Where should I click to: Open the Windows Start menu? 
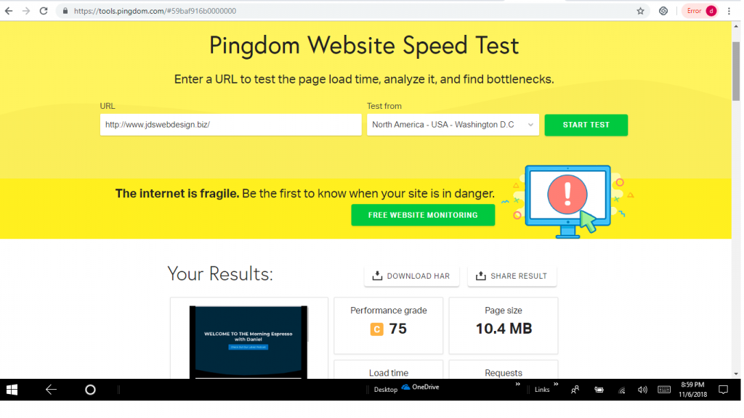tap(12, 390)
